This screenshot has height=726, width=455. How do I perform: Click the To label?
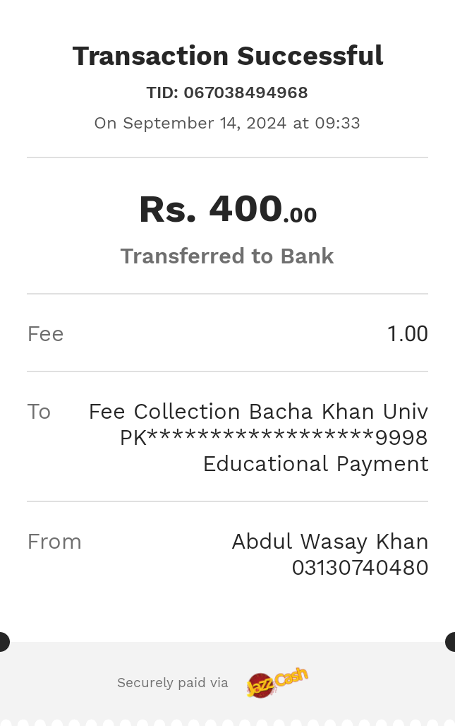click(x=39, y=412)
